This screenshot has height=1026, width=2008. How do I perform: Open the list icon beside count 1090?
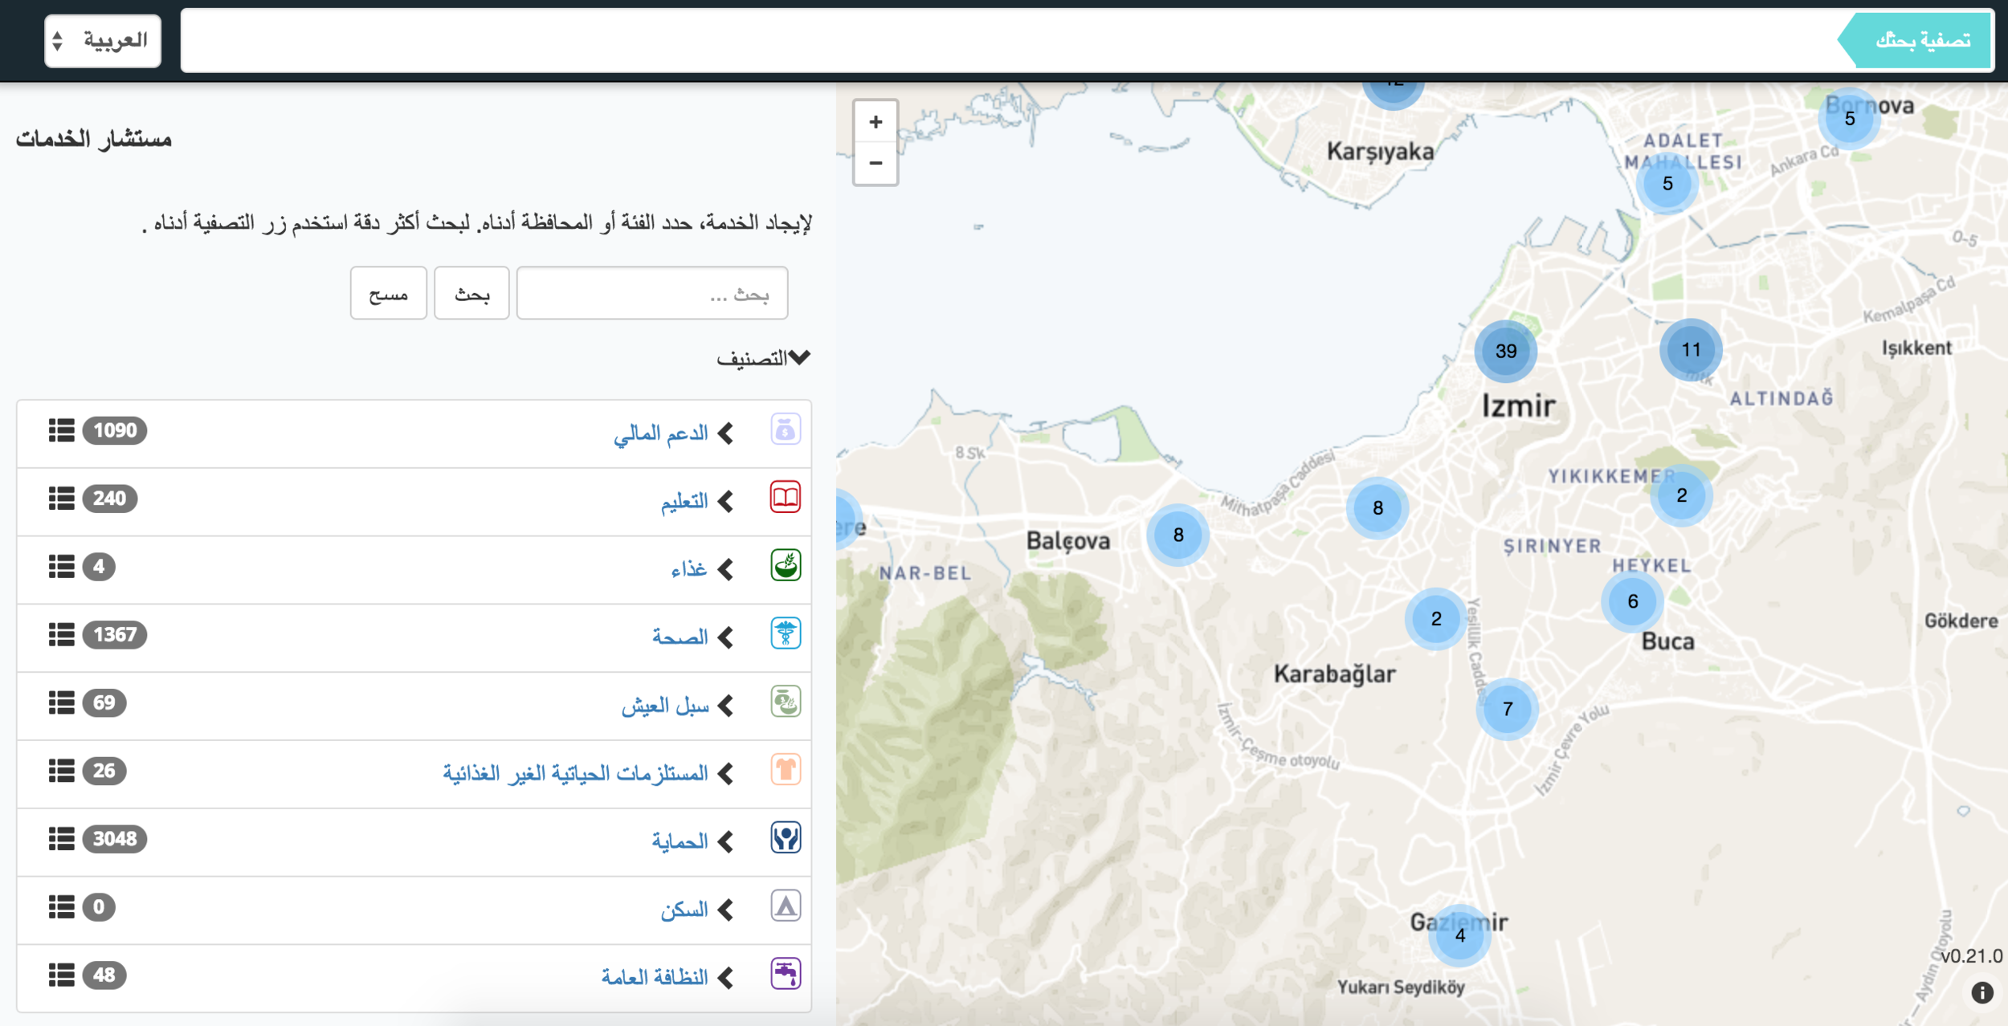(x=61, y=430)
